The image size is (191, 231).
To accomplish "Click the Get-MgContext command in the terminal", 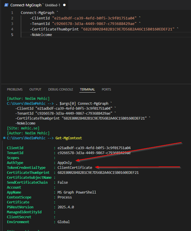I will tap(69, 138).
